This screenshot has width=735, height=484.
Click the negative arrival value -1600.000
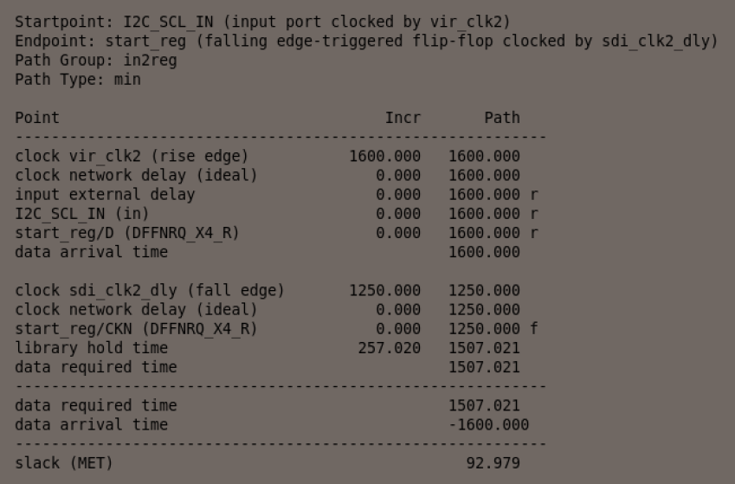click(x=488, y=424)
